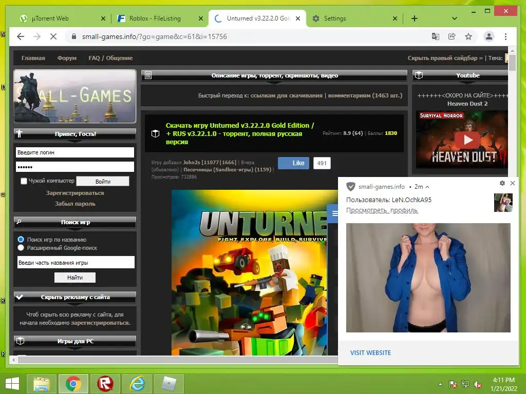Open the Форум menu item

(67, 58)
